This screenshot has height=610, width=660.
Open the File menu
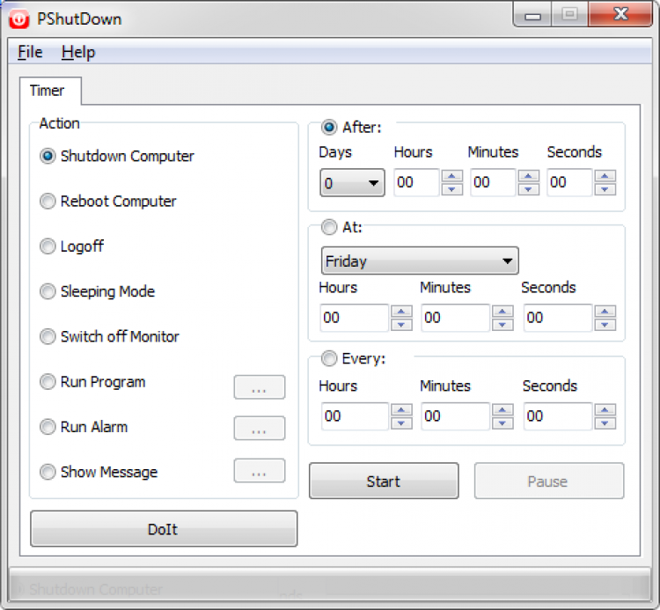[x=30, y=52]
